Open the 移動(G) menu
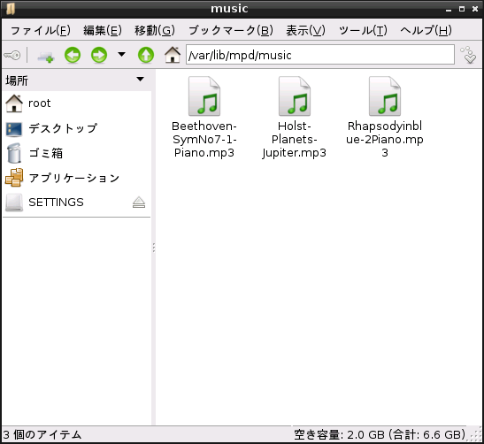The width and height of the screenshot is (484, 444). coord(155,30)
